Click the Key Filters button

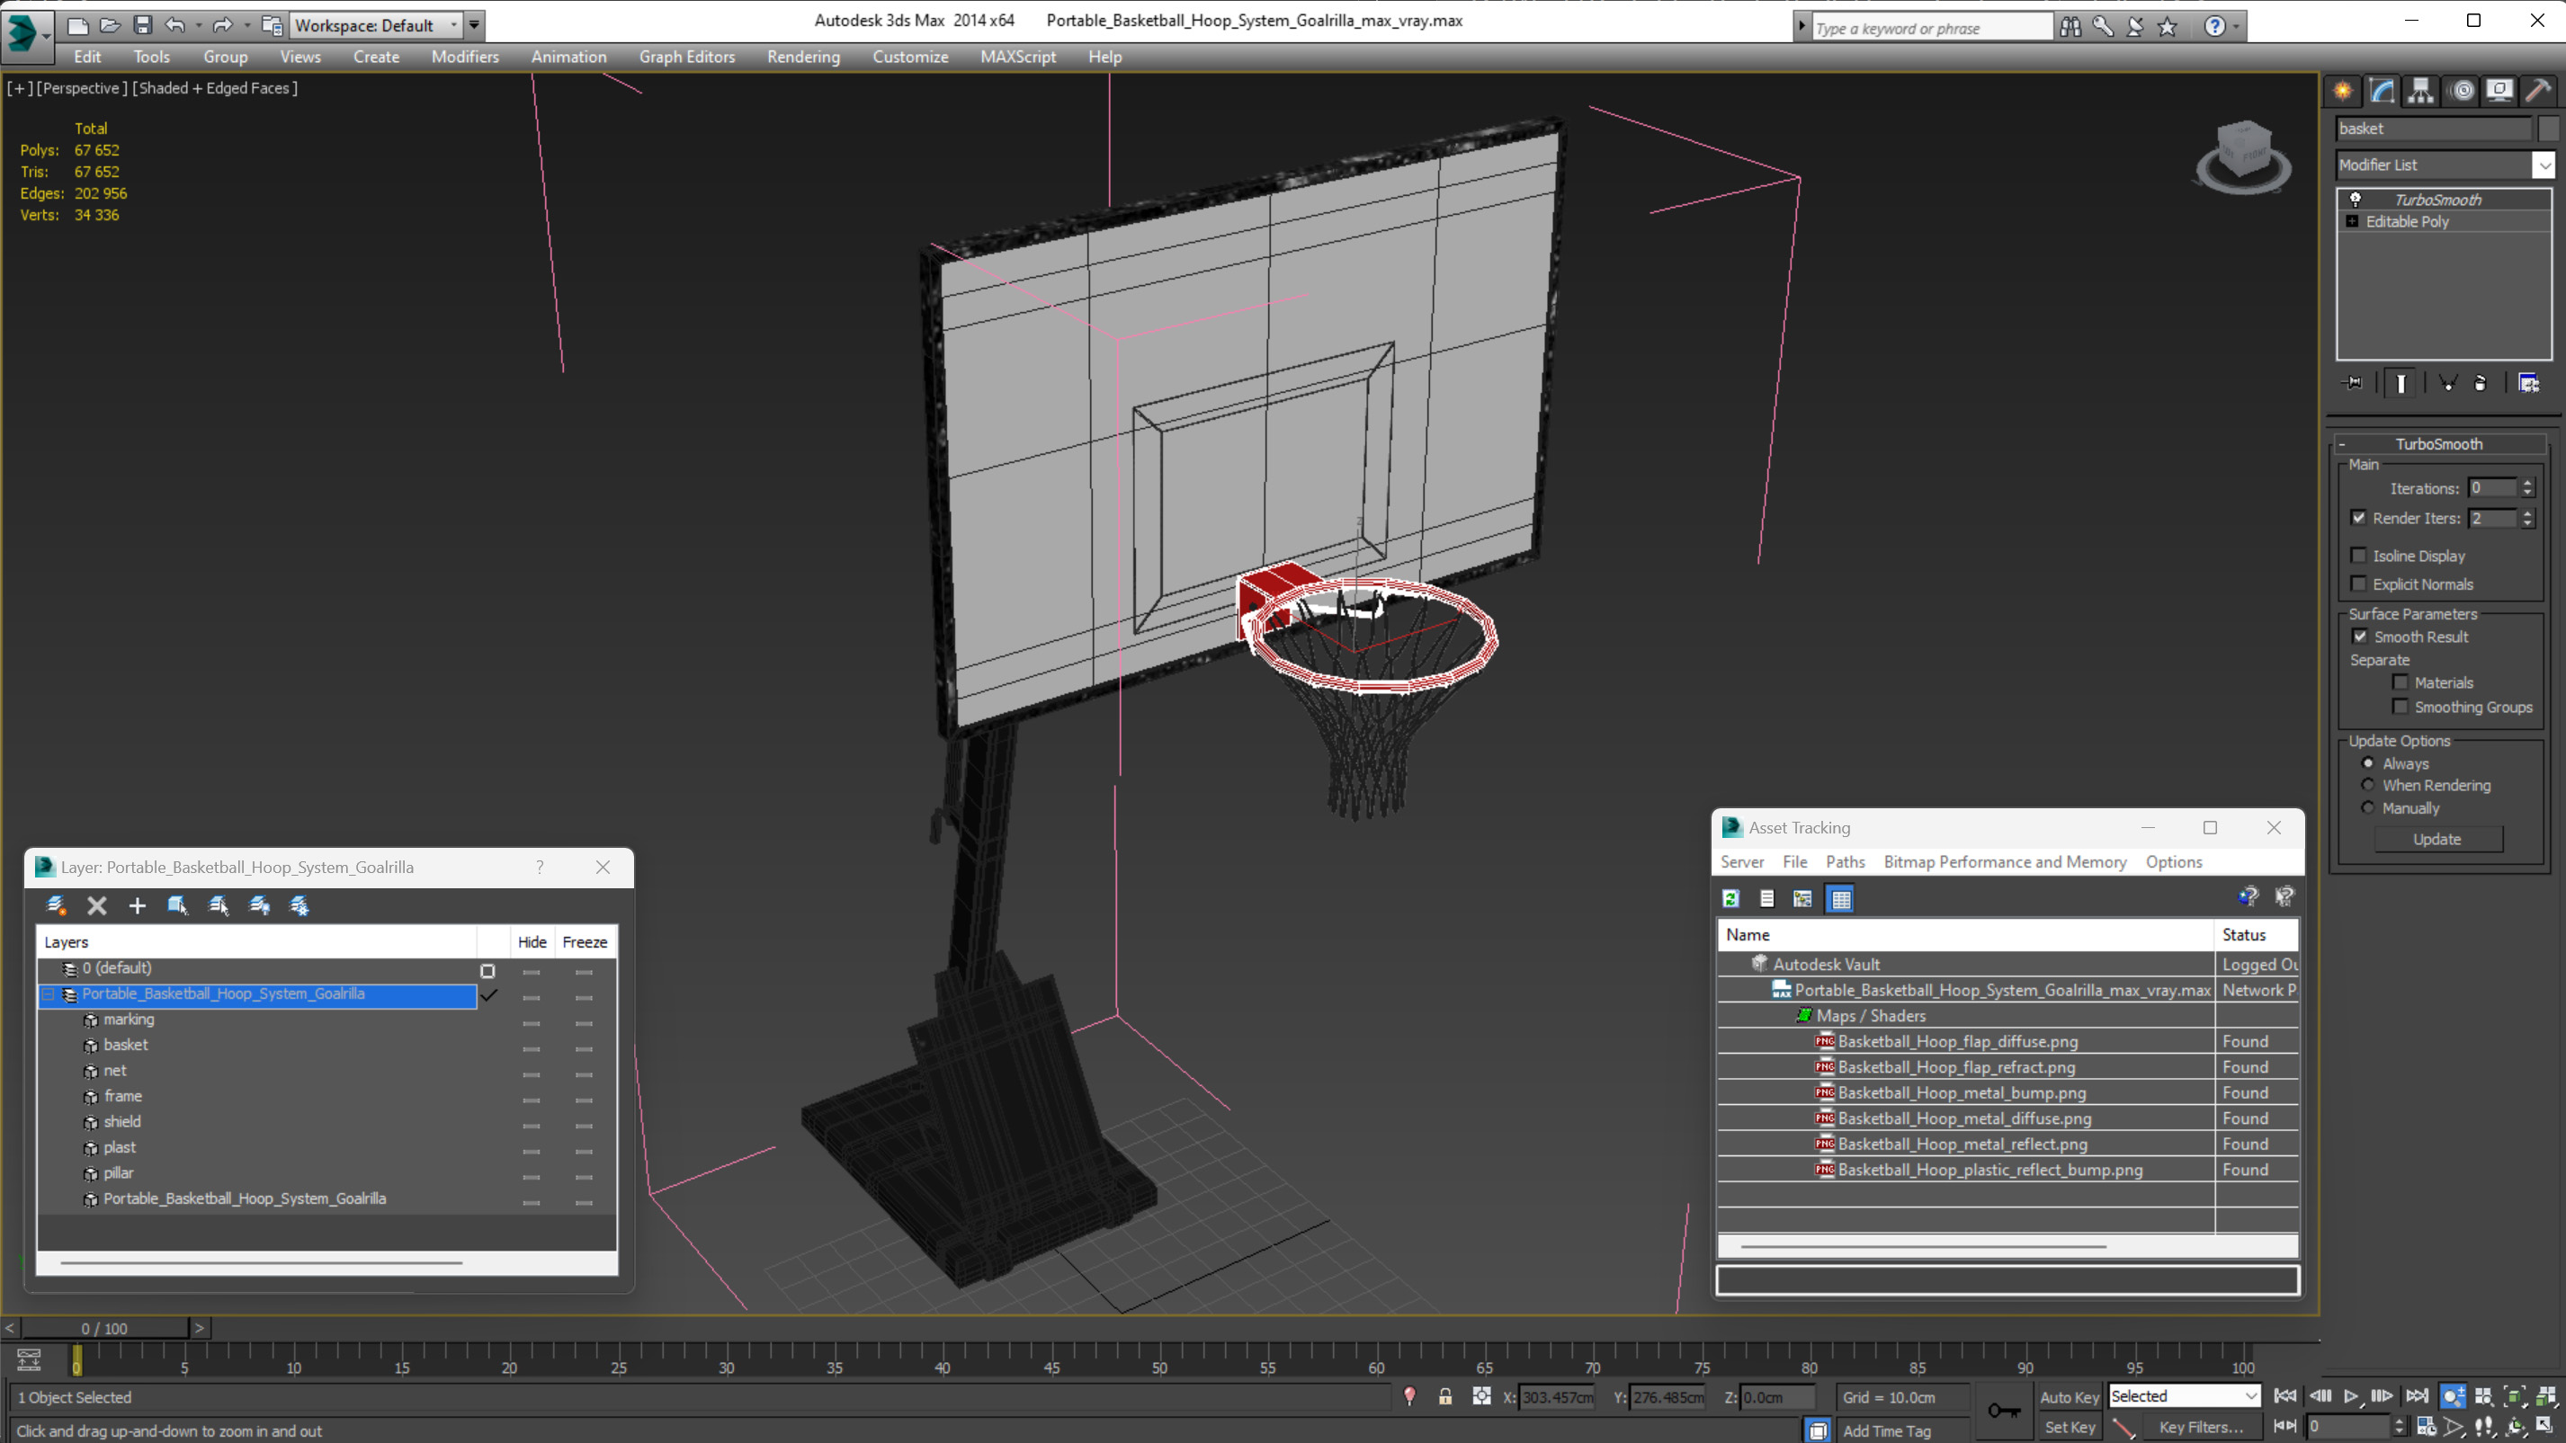pos(2201,1427)
